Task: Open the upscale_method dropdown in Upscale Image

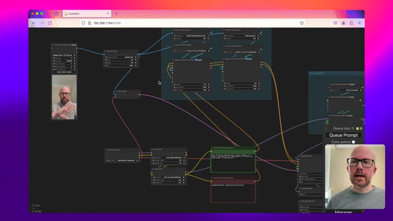Action: click(x=121, y=57)
